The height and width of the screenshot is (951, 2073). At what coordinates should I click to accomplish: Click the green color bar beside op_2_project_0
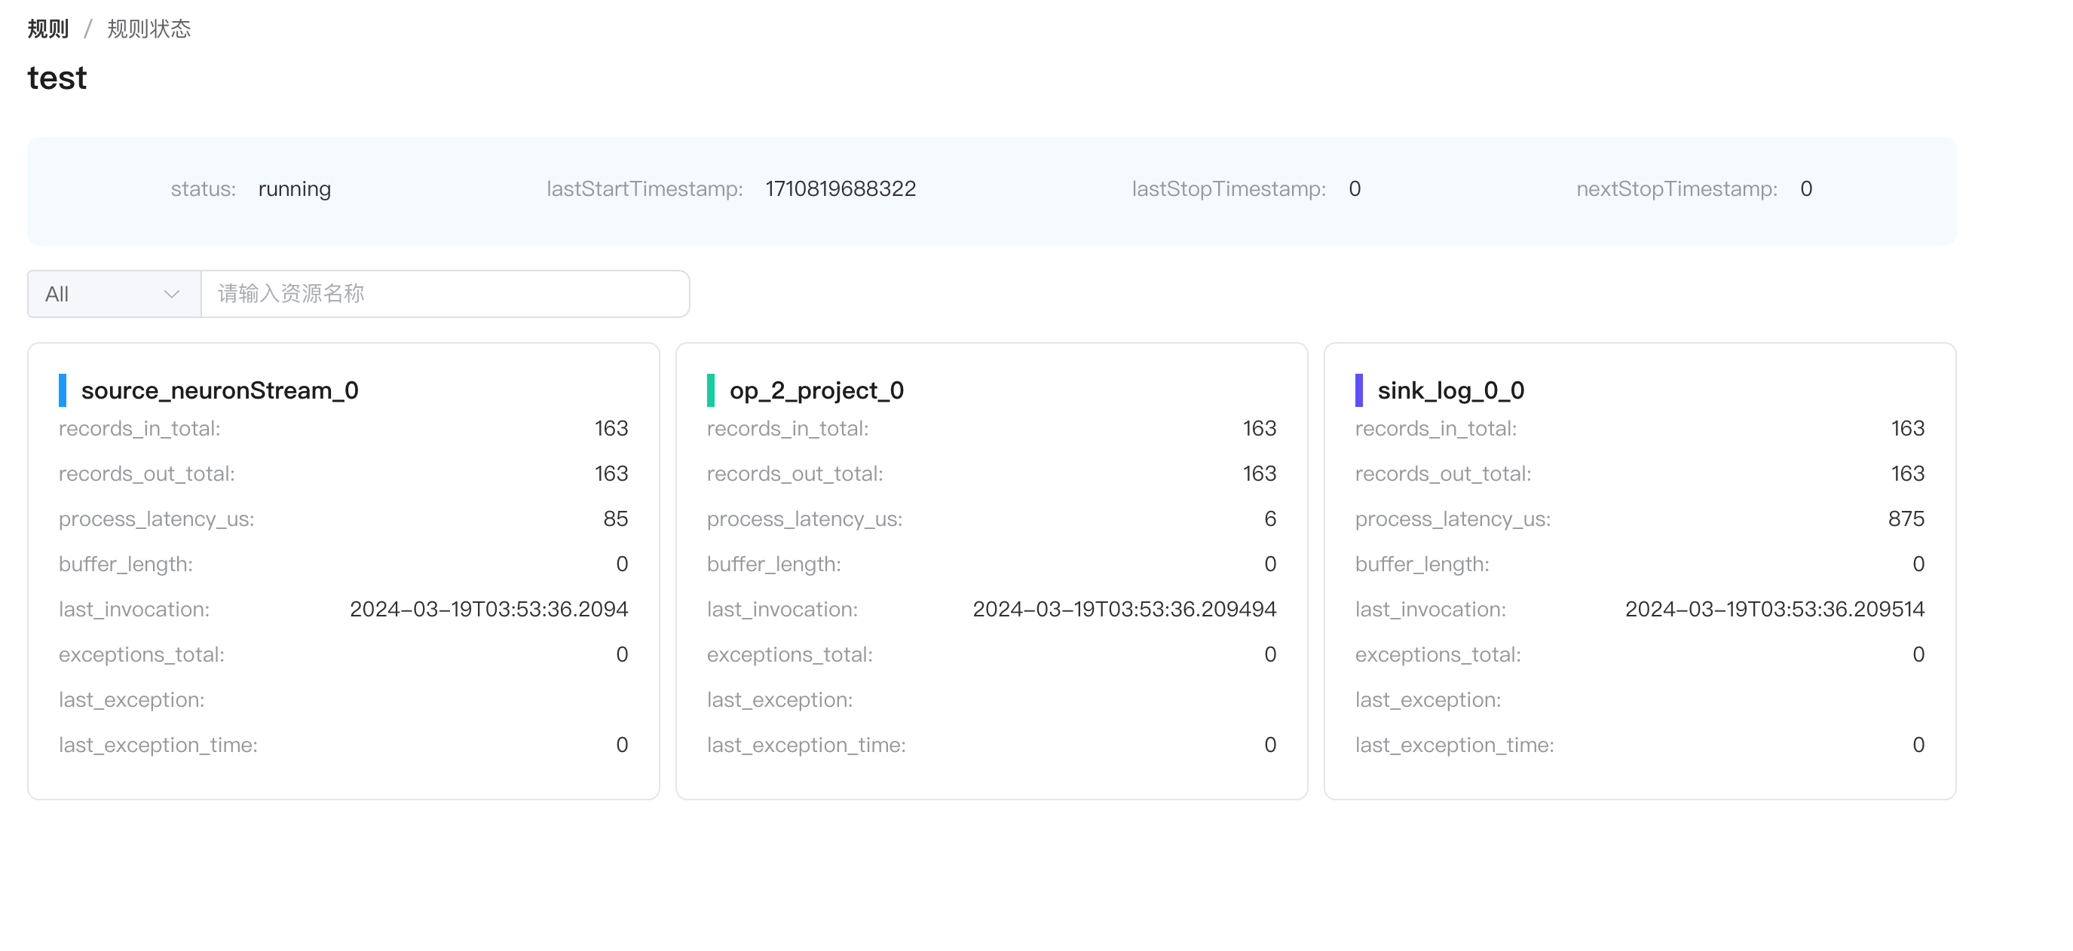(x=711, y=390)
